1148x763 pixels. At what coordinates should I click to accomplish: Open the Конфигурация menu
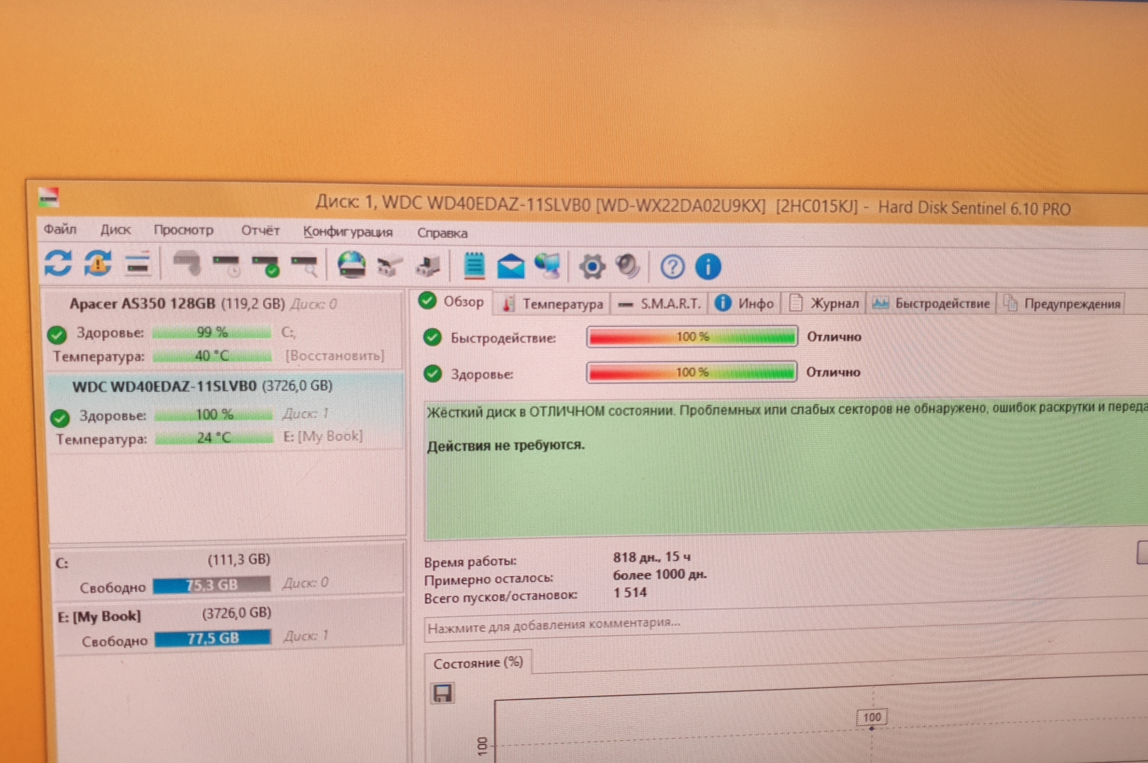coord(347,232)
